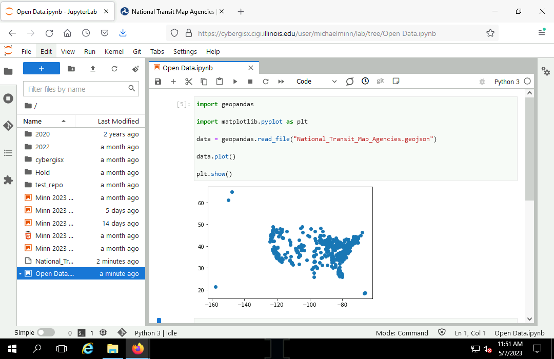Interrupt the kernel with the stop icon
Image resolution: width=554 pixels, height=359 pixels.
(250, 82)
